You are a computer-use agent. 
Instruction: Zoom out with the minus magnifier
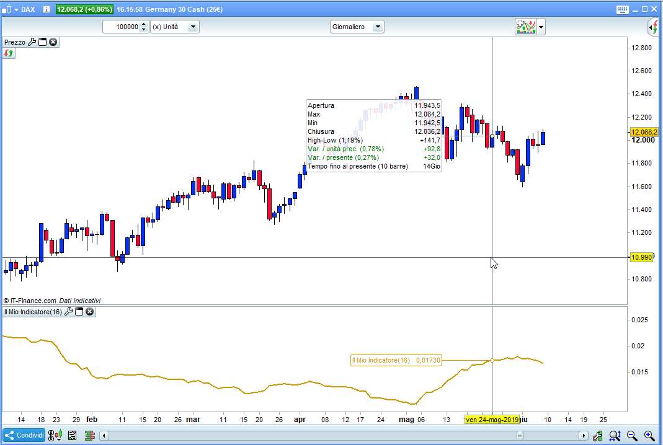pos(632,435)
